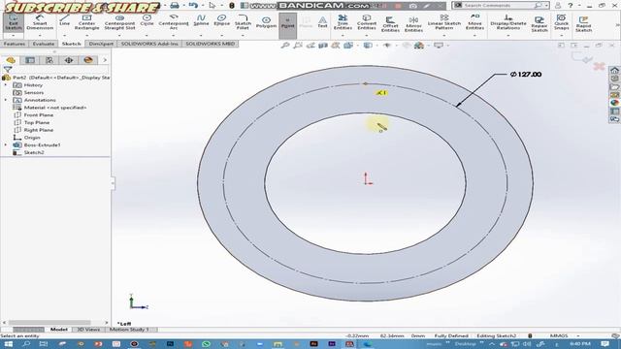This screenshot has width=621, height=349.
Task: Open the DisplayManager panel tab
Action: click(88, 60)
